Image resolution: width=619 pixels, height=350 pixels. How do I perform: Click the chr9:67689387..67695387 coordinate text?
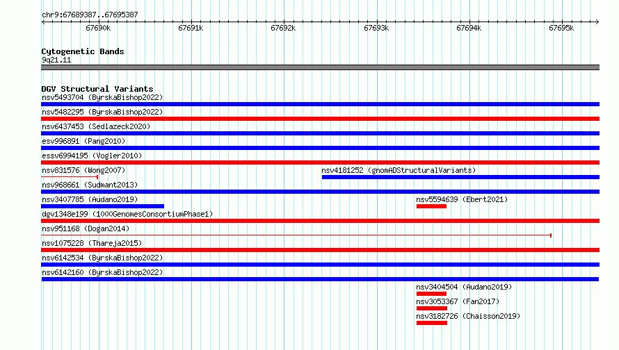(x=90, y=15)
